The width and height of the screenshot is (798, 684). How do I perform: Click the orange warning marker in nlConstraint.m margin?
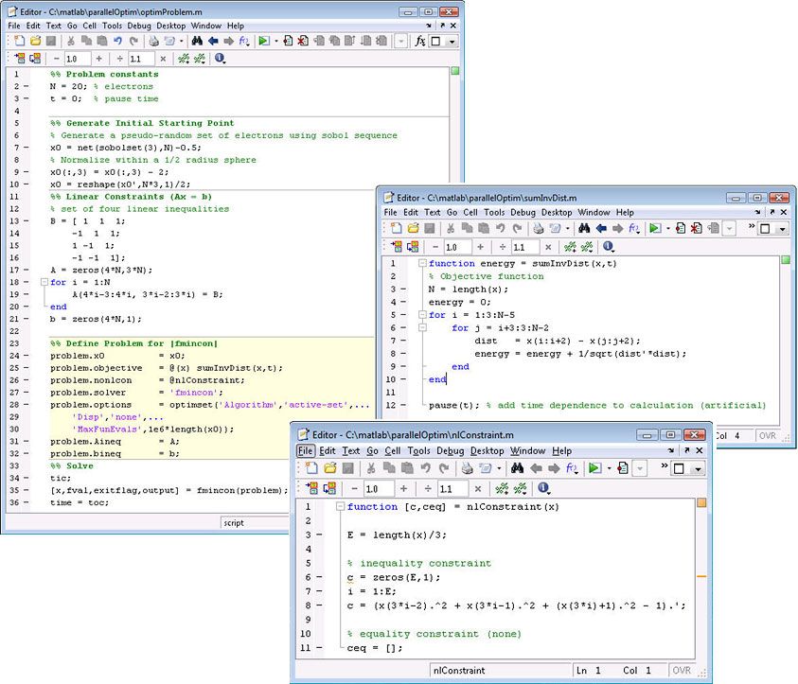coord(701,576)
